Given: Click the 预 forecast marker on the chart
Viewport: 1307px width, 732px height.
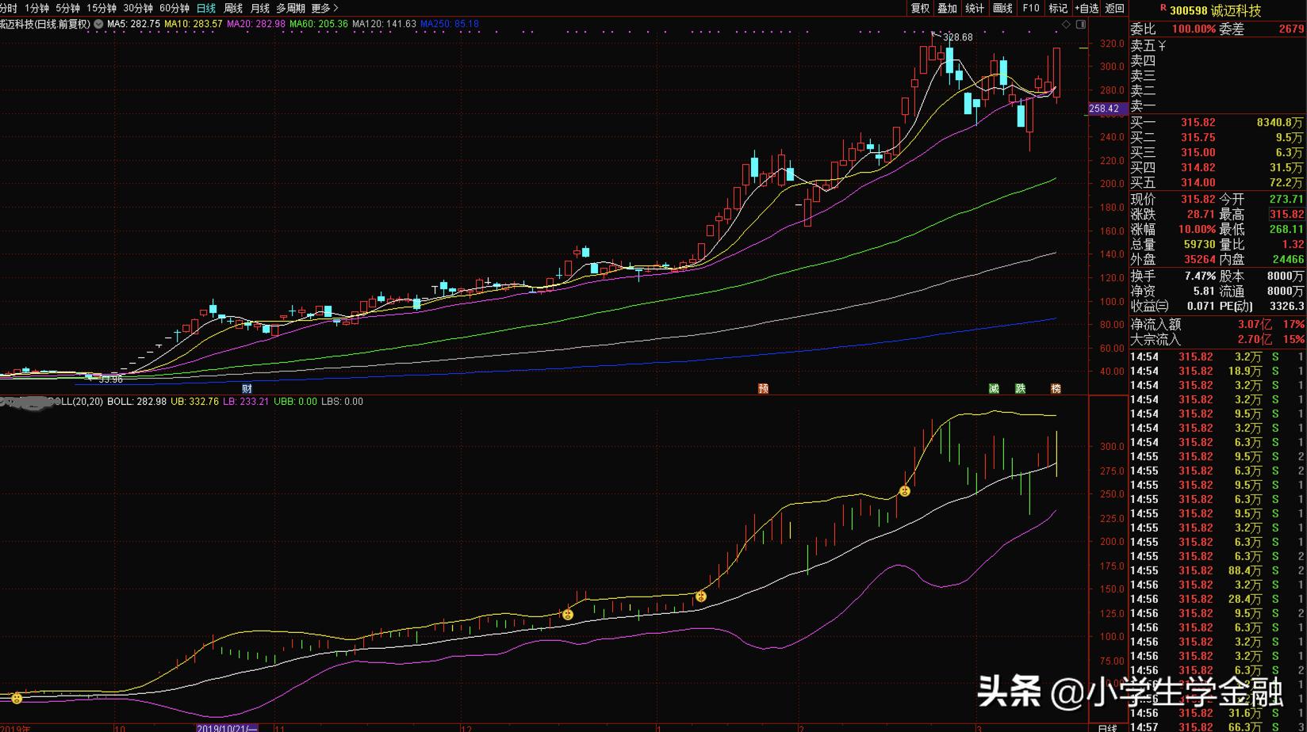Looking at the screenshot, I should pos(763,387).
